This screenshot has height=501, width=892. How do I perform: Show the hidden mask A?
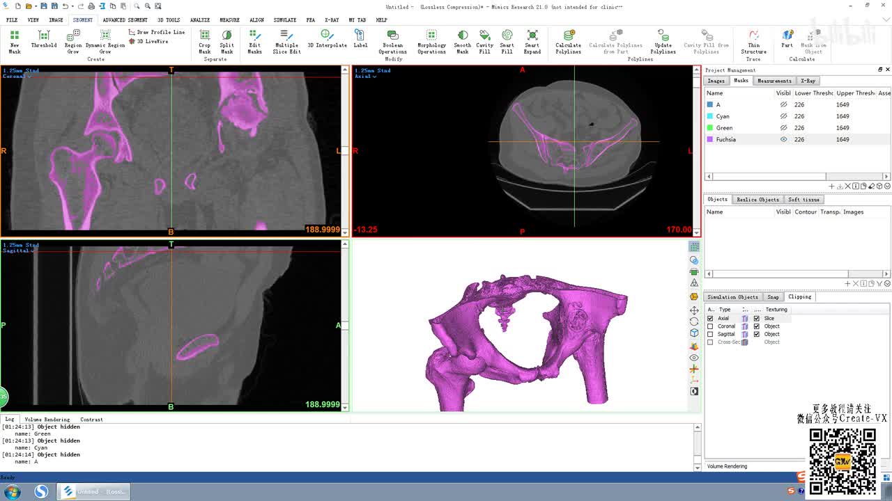[783, 104]
